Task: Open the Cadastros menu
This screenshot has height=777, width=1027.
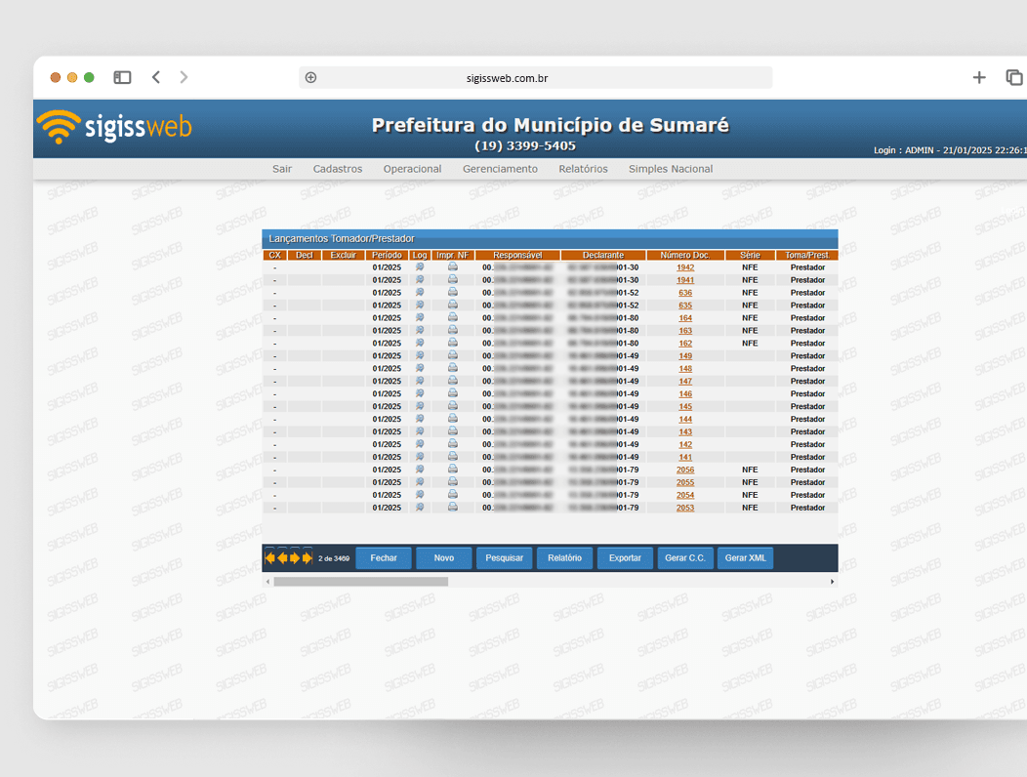Action: [338, 169]
